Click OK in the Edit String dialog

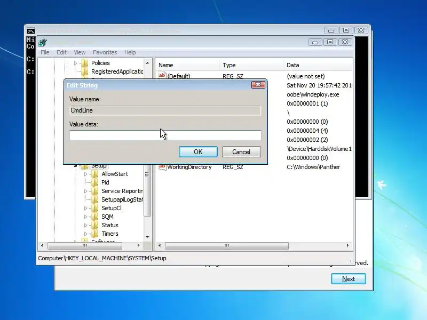pyautogui.click(x=198, y=151)
